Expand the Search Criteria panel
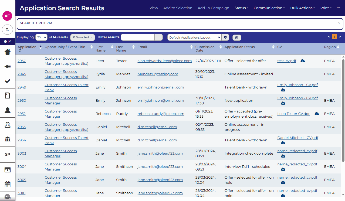Screen dimensions: 345x201 (x=339, y=23)
